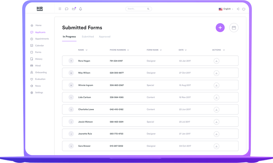273x163 pixels.
Task: Open the mail inbox icon with notification dot
Action: click(74, 9)
